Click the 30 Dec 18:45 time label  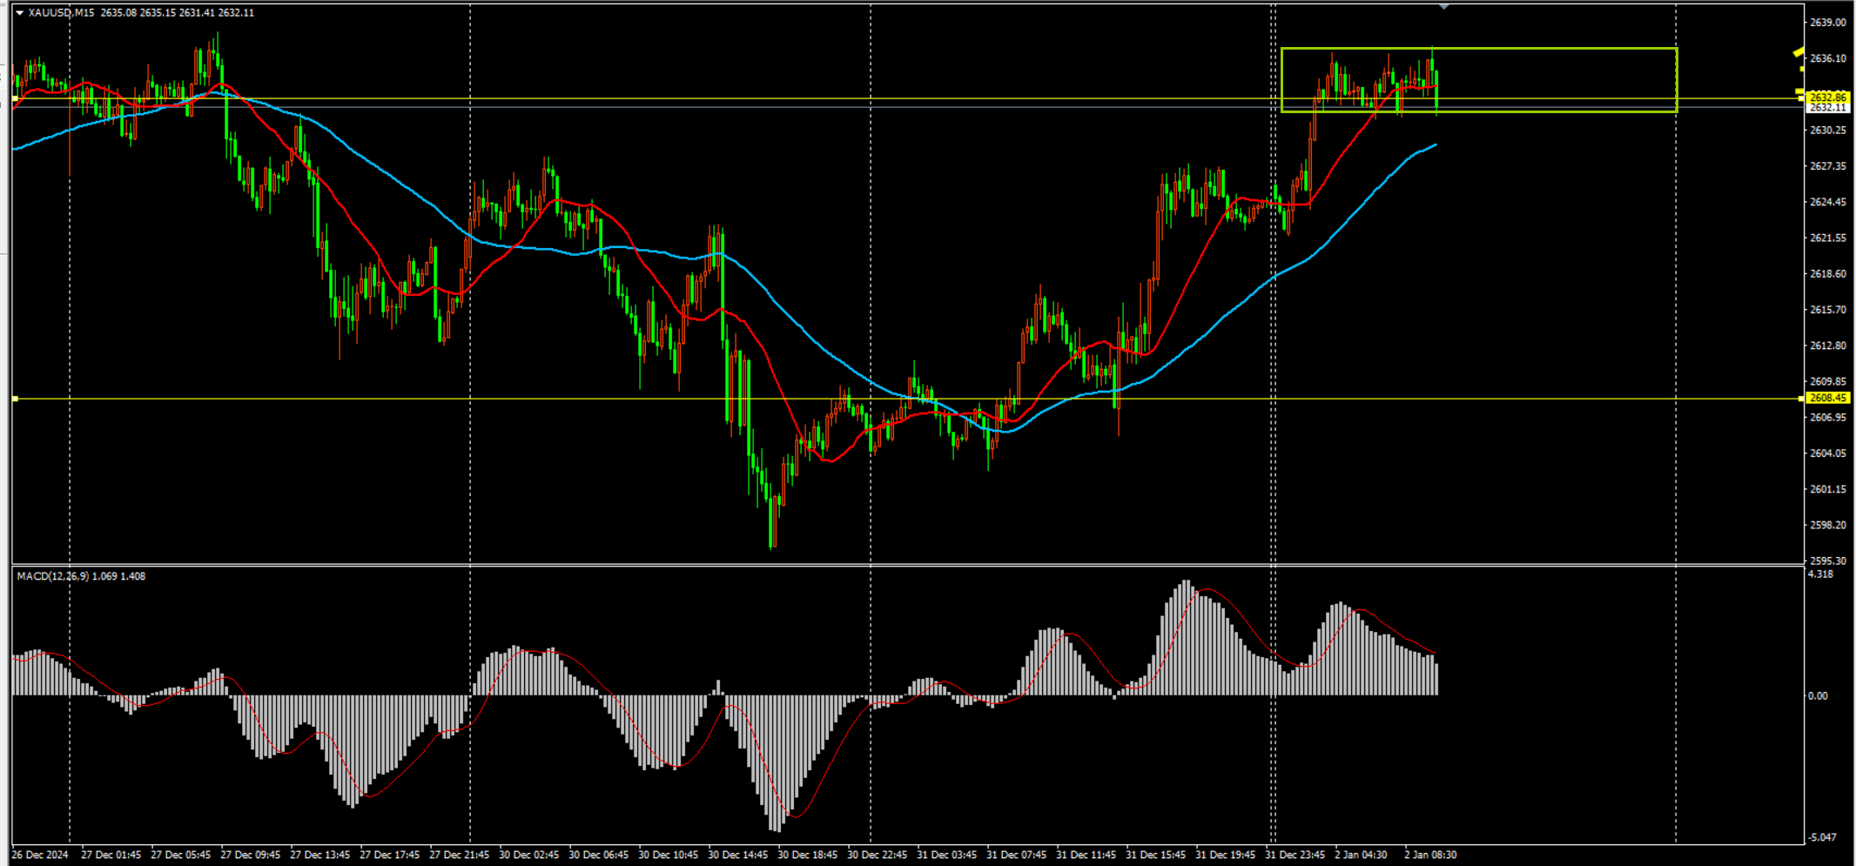coord(807,855)
